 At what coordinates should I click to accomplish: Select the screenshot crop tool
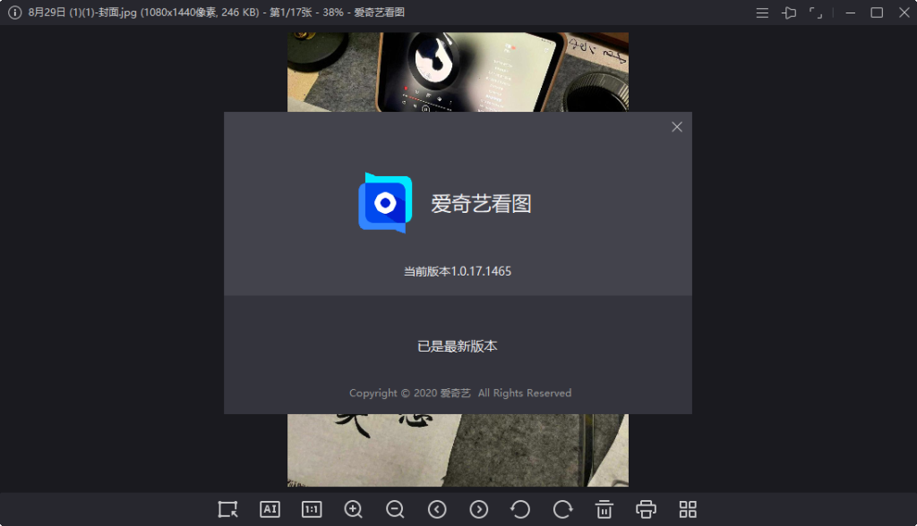click(227, 509)
